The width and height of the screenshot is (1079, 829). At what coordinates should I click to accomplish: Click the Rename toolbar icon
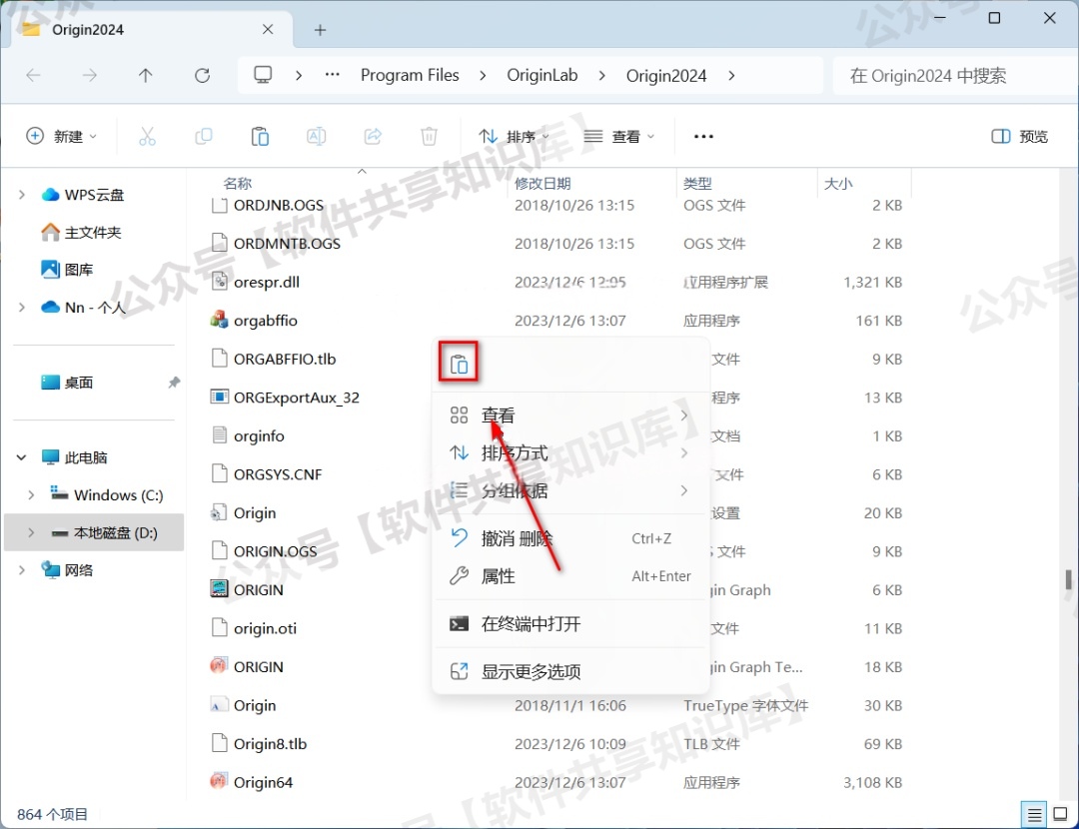tap(317, 136)
